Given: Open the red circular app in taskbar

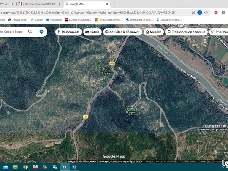Looking at the screenshot, I should (x=65, y=167).
